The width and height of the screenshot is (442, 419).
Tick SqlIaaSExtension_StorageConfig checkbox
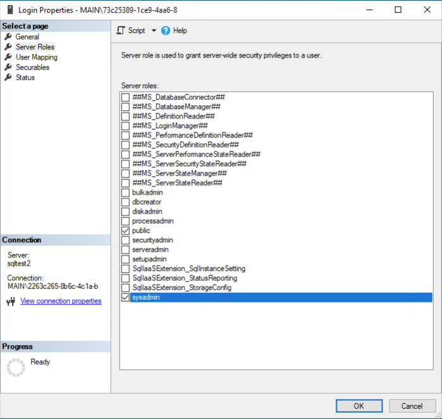(125, 288)
